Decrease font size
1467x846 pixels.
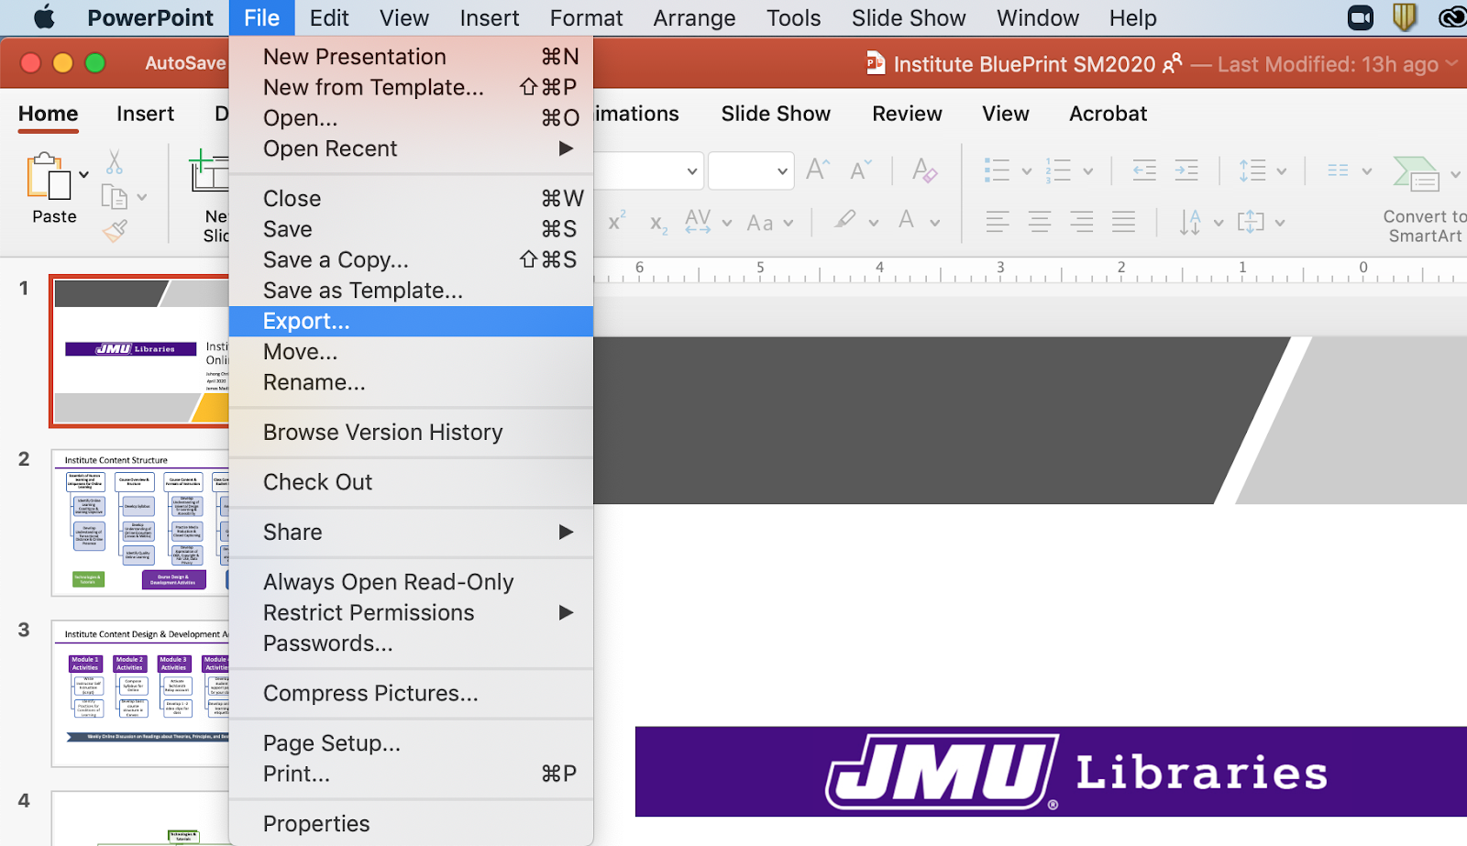point(860,170)
